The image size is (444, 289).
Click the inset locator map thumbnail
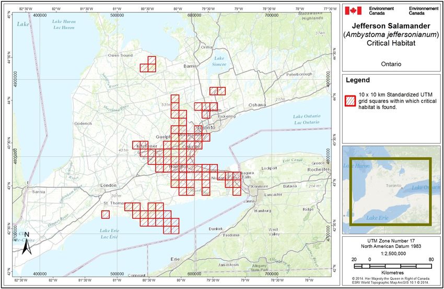(391, 190)
